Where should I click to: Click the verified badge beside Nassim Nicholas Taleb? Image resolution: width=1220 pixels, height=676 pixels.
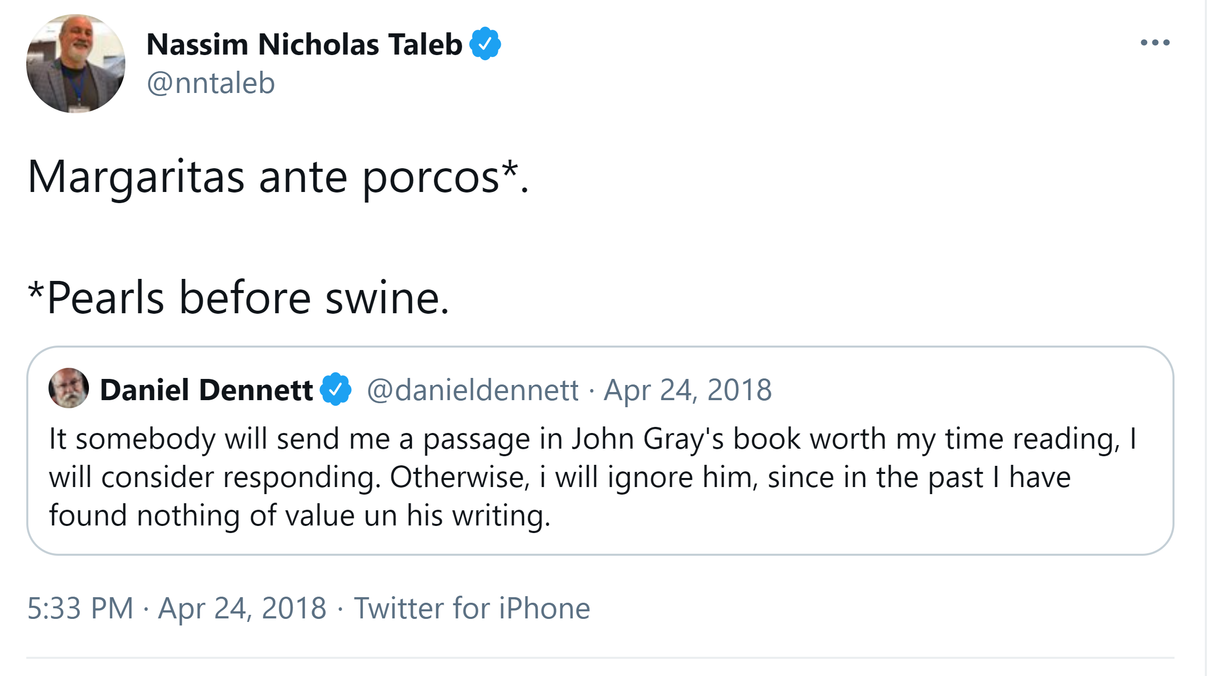tap(485, 44)
